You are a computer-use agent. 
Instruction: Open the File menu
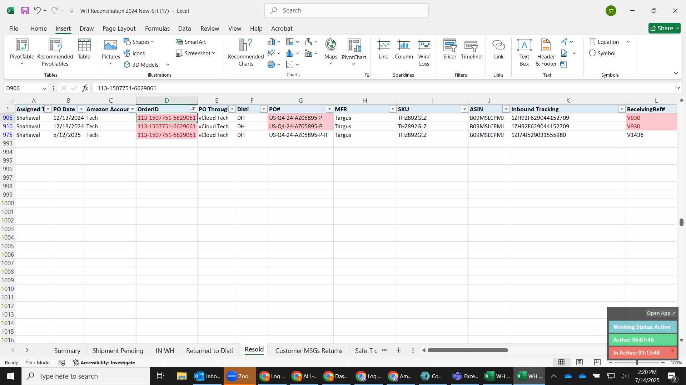(14, 29)
